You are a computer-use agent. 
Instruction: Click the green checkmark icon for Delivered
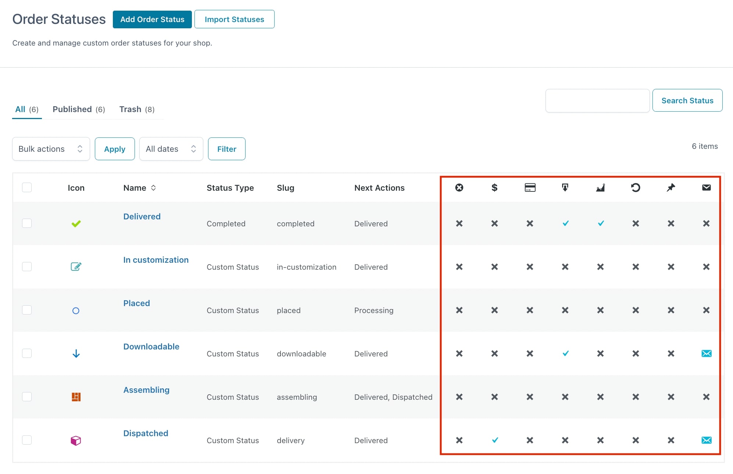pyautogui.click(x=76, y=223)
